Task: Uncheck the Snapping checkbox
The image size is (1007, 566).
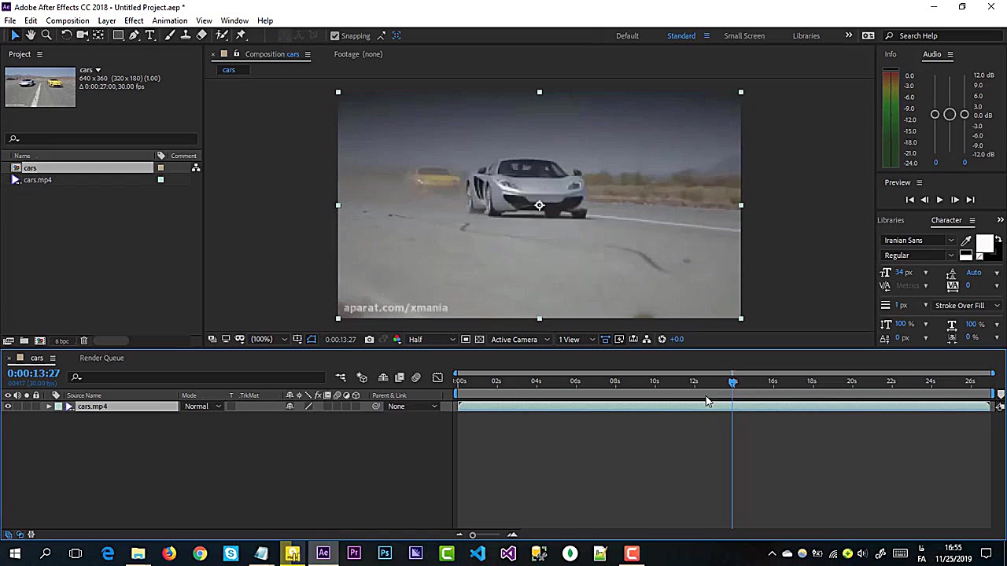Action: [x=335, y=35]
